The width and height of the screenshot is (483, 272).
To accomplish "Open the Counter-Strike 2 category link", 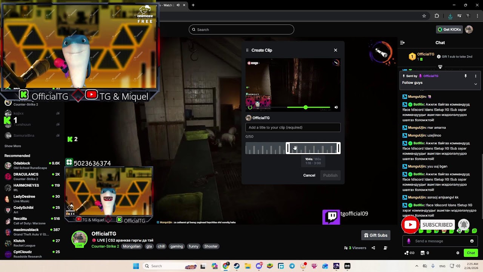I will coord(105,246).
